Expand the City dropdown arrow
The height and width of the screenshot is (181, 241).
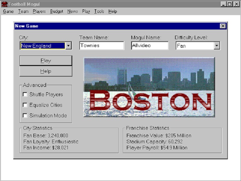coord(68,46)
